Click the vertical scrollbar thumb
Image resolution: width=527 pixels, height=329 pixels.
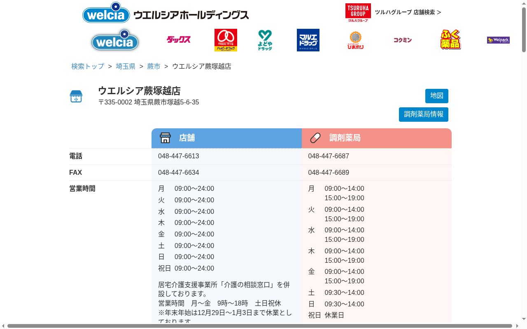(x=524, y=30)
